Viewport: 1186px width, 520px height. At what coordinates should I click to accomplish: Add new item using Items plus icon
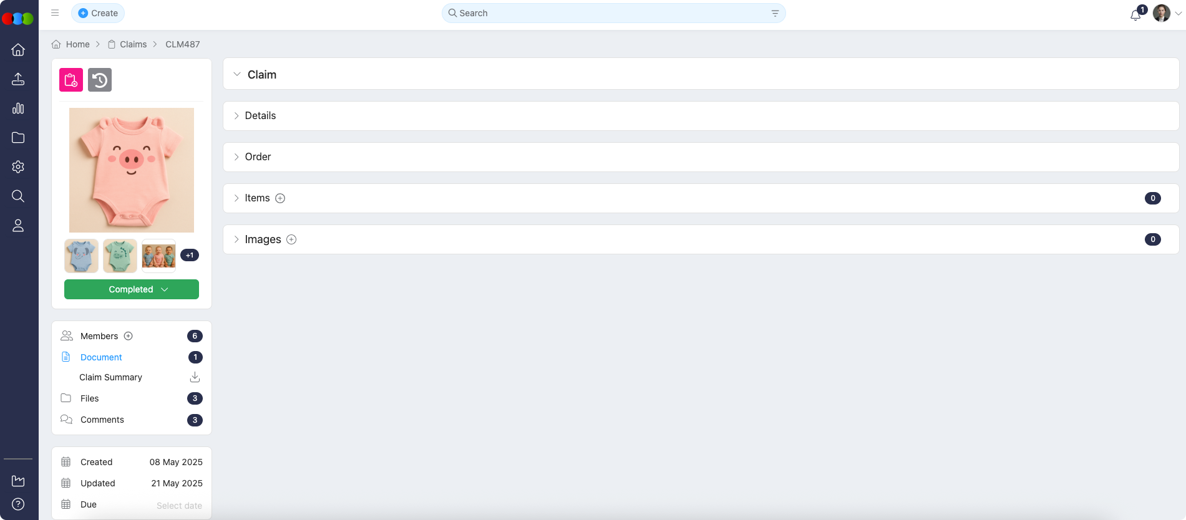[x=280, y=198]
